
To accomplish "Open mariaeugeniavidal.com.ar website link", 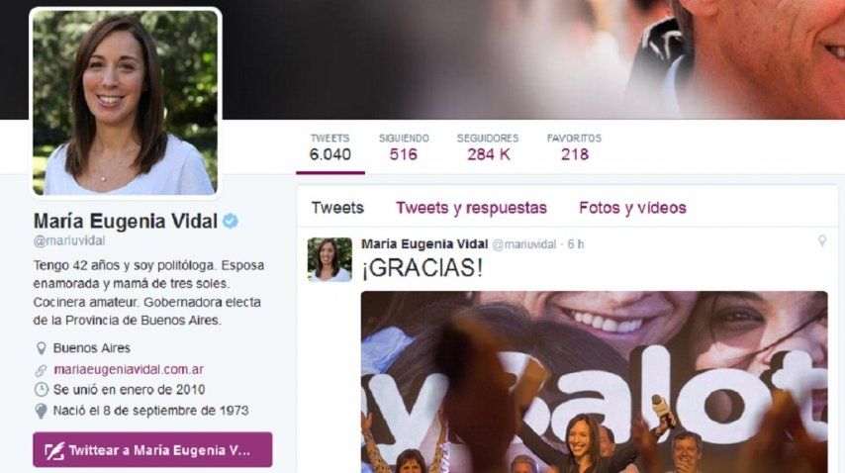I will [x=129, y=369].
